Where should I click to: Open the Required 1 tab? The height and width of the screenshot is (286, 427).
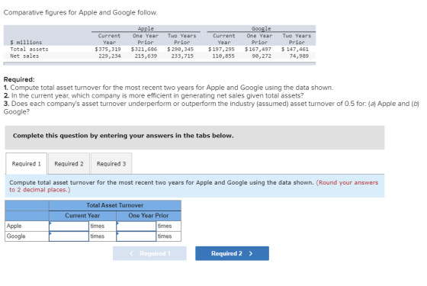pyautogui.click(x=26, y=163)
